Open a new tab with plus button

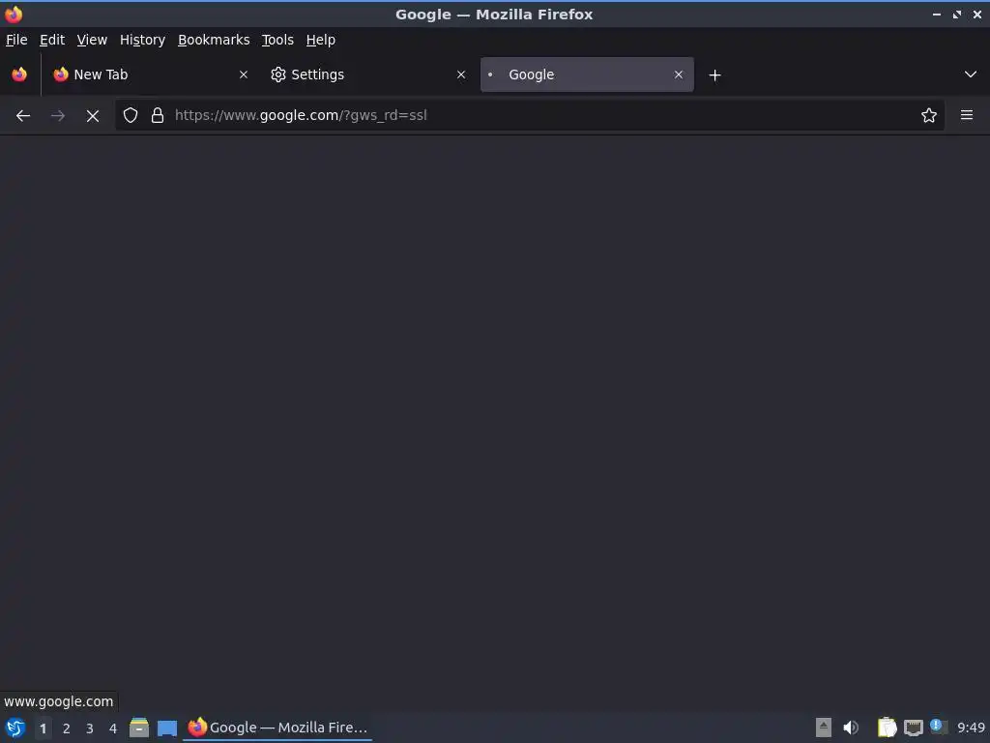click(714, 75)
